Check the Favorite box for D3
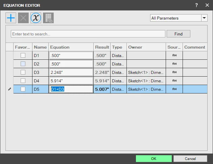 [23, 72]
